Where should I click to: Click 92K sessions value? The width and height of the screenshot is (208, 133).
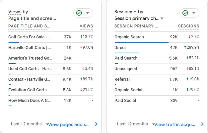[x=174, y=37]
